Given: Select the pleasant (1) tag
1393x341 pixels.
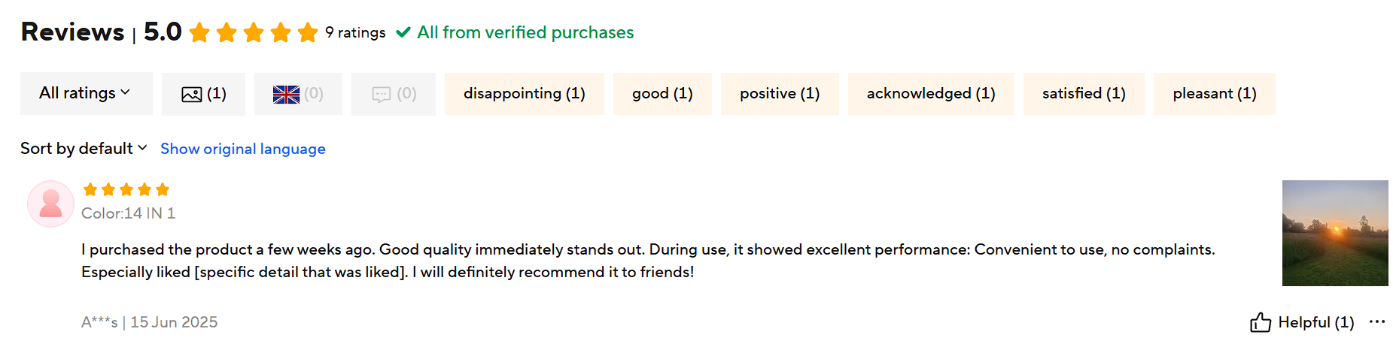Looking at the screenshot, I should (x=1214, y=94).
